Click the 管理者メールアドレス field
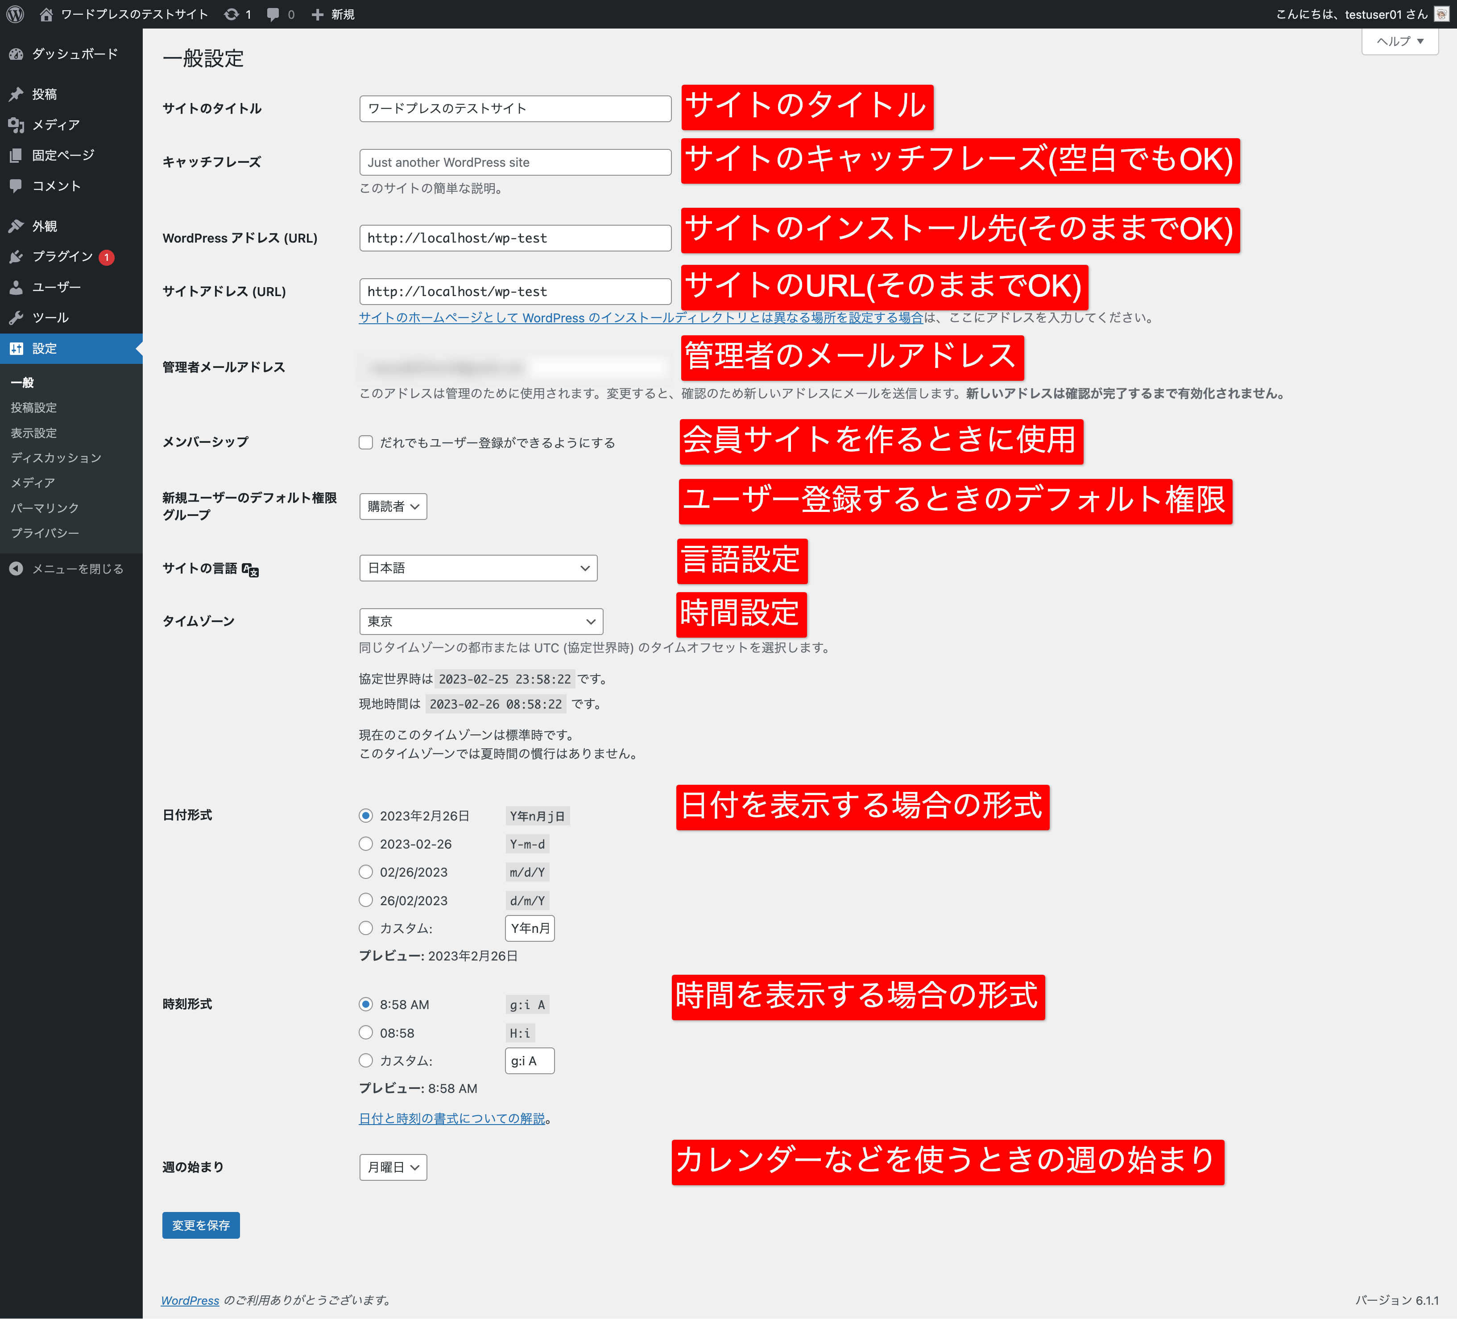1457x1319 pixels. [515, 367]
